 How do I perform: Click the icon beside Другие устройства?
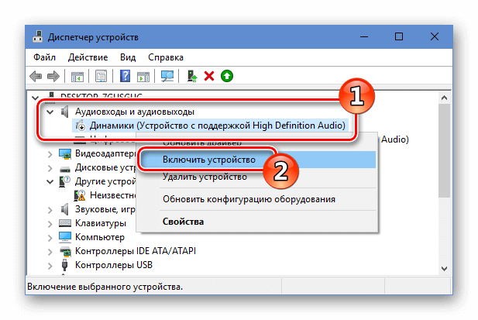[x=64, y=181]
